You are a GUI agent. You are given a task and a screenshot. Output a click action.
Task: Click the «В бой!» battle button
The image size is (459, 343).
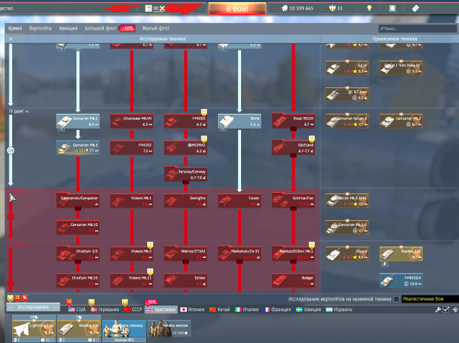(229, 8)
